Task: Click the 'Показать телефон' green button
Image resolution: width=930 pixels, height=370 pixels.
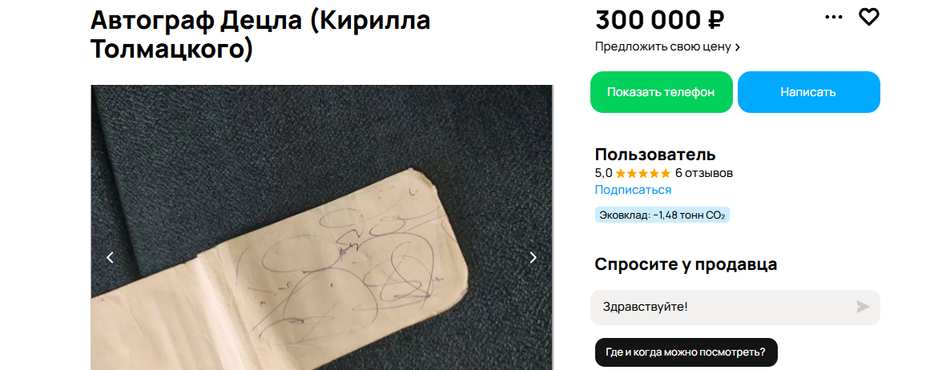Action: [x=662, y=92]
